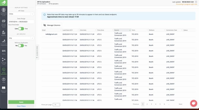Click load date 03/05/2019 16:11:25 cell
This screenshot has height=110, width=199.
(x=70, y=45)
